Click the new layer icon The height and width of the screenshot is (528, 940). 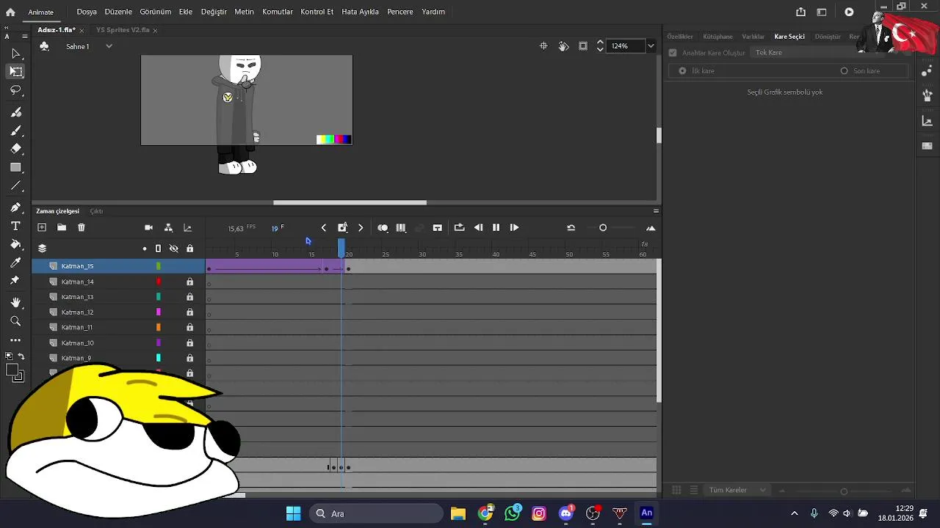pyautogui.click(x=42, y=228)
